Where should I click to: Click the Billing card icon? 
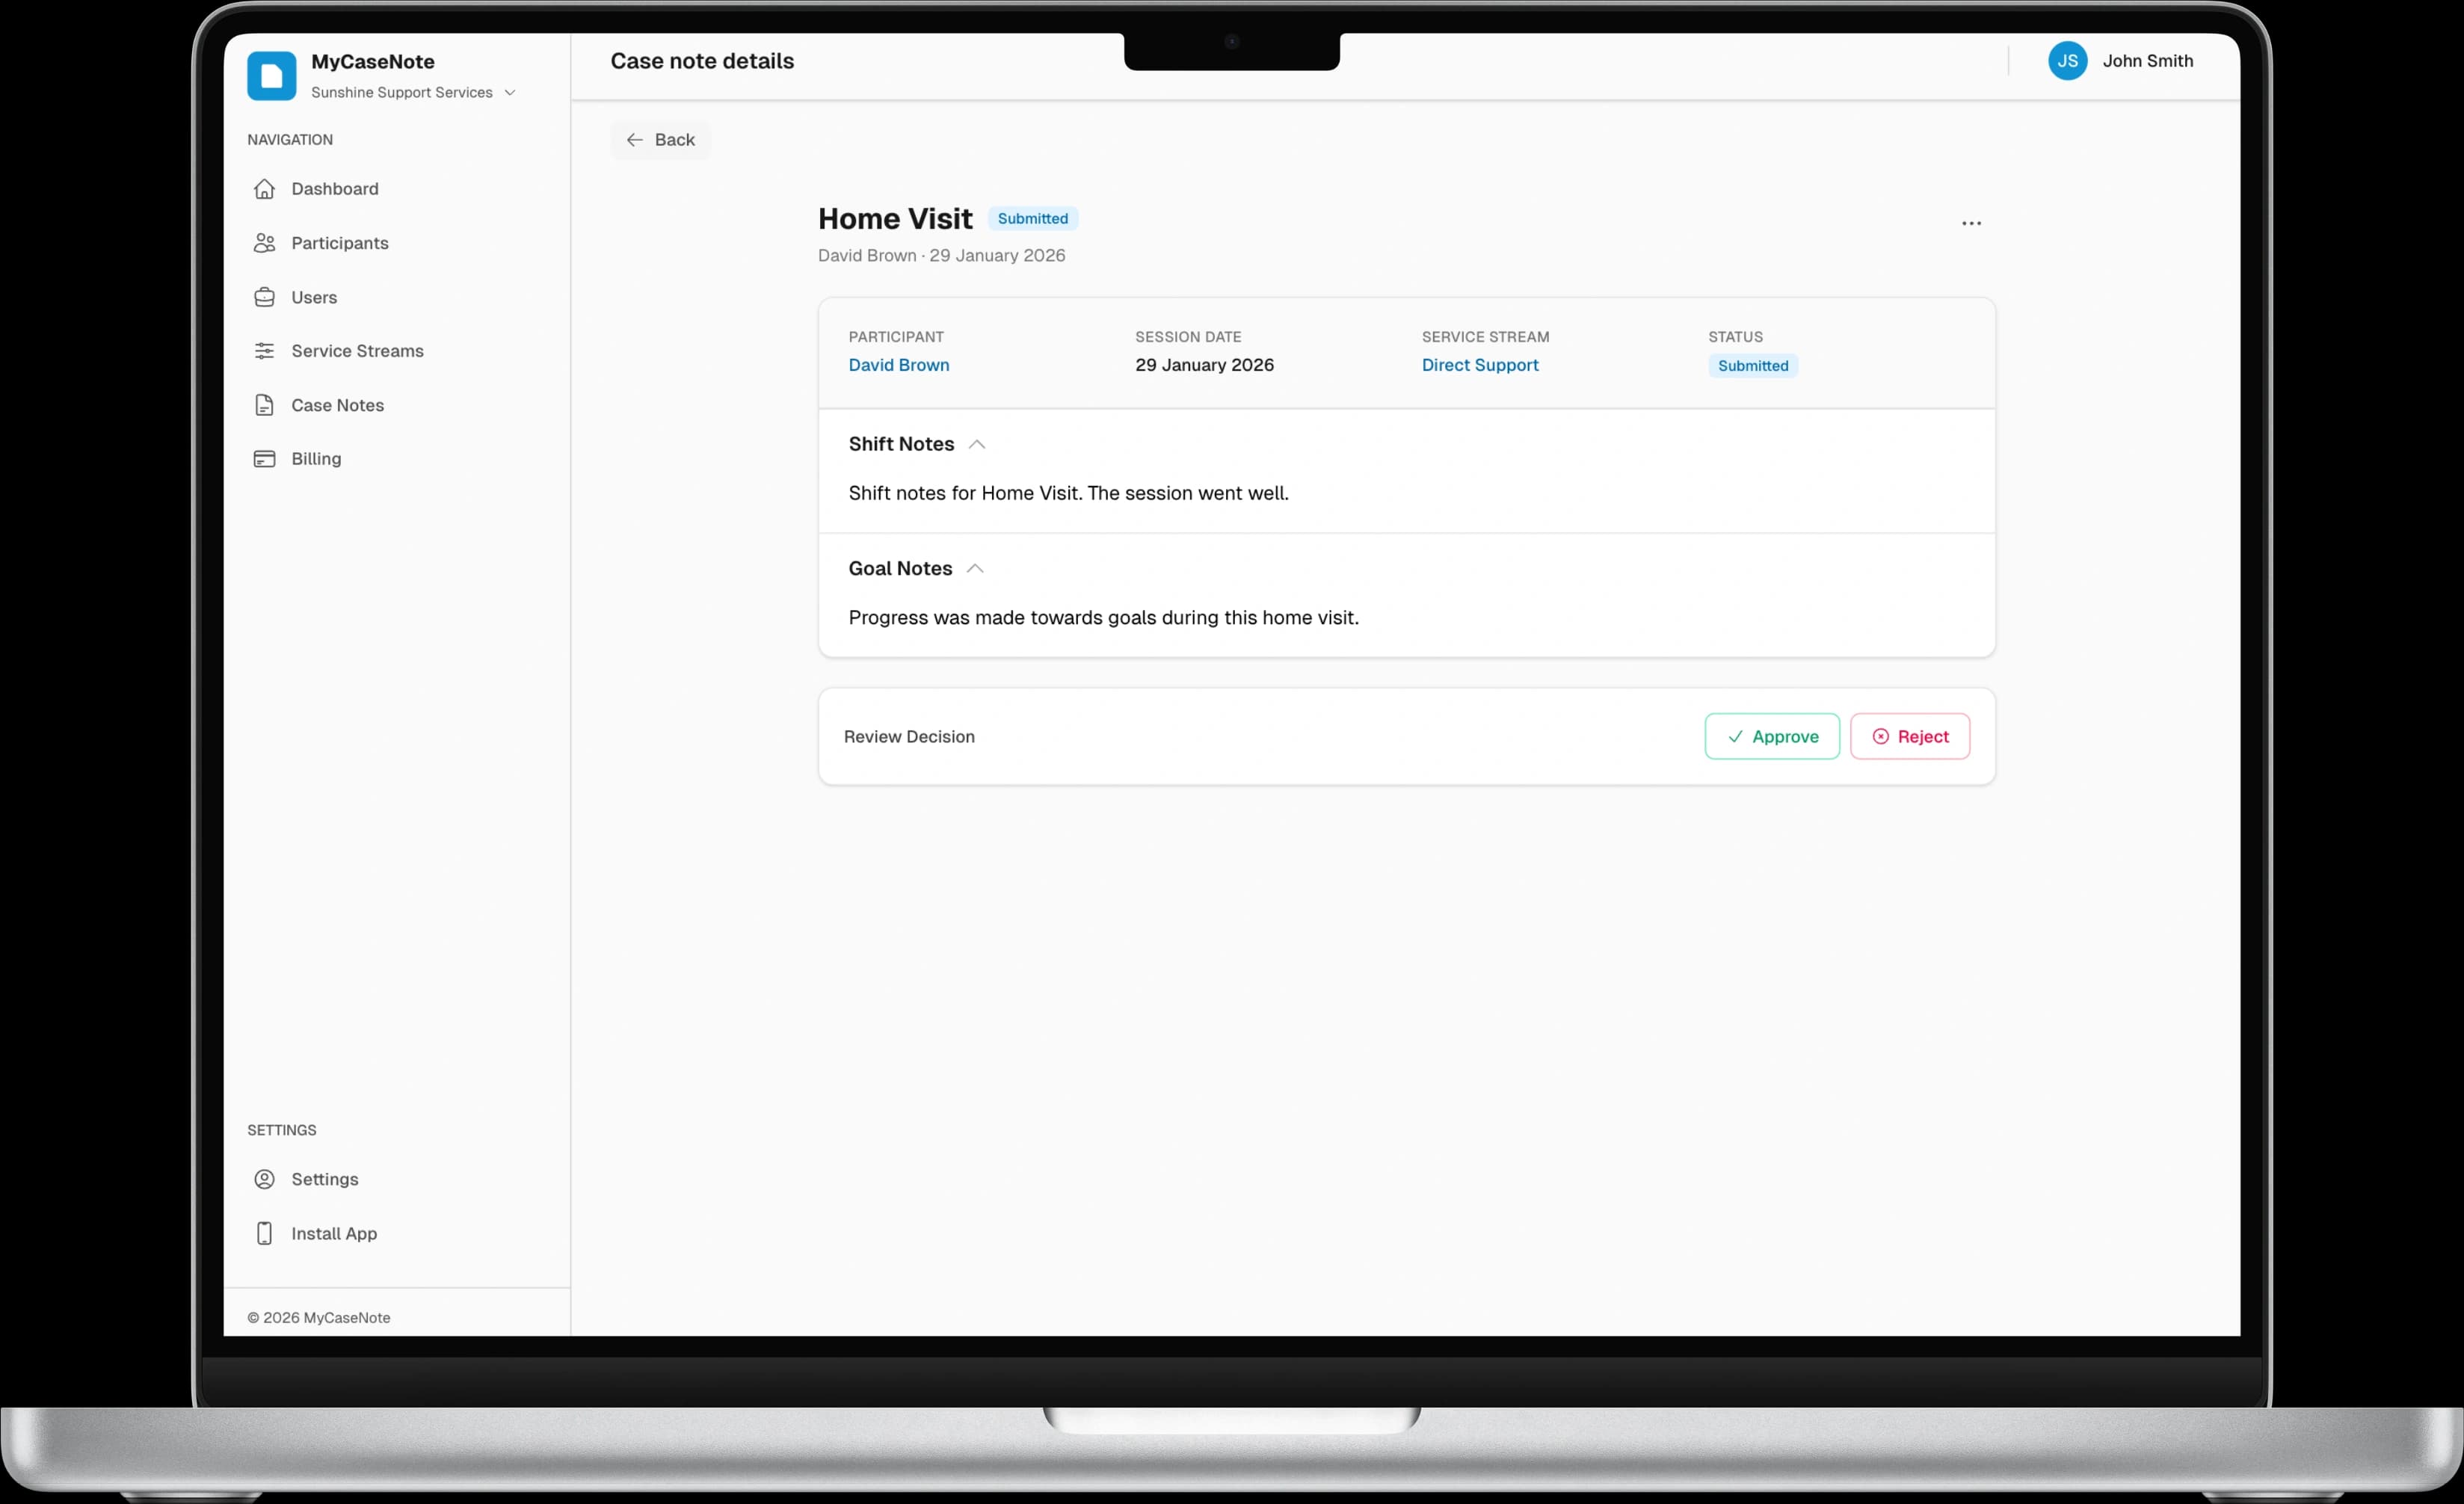(264, 459)
